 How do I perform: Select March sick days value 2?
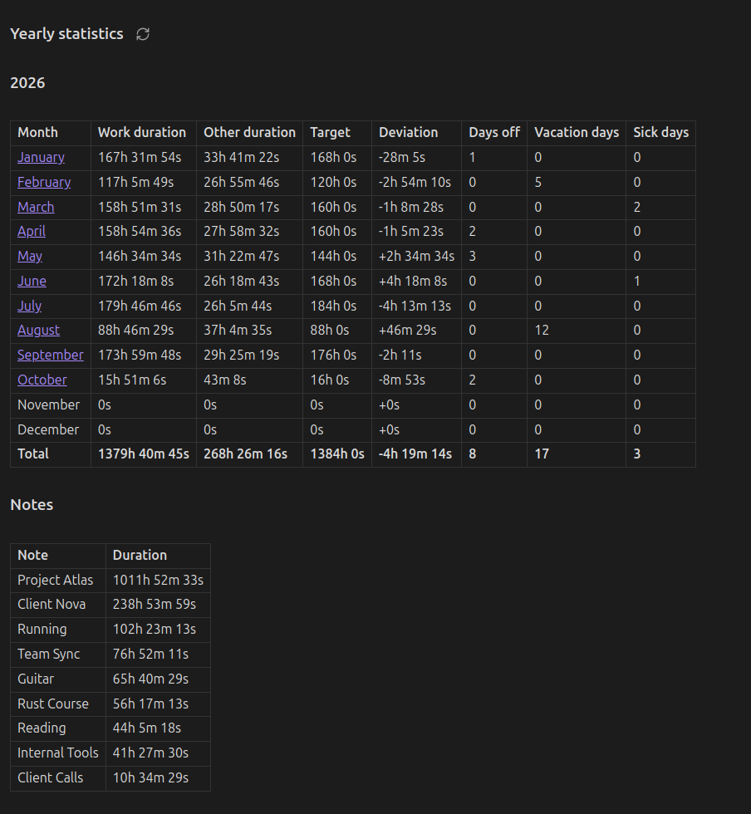(636, 207)
